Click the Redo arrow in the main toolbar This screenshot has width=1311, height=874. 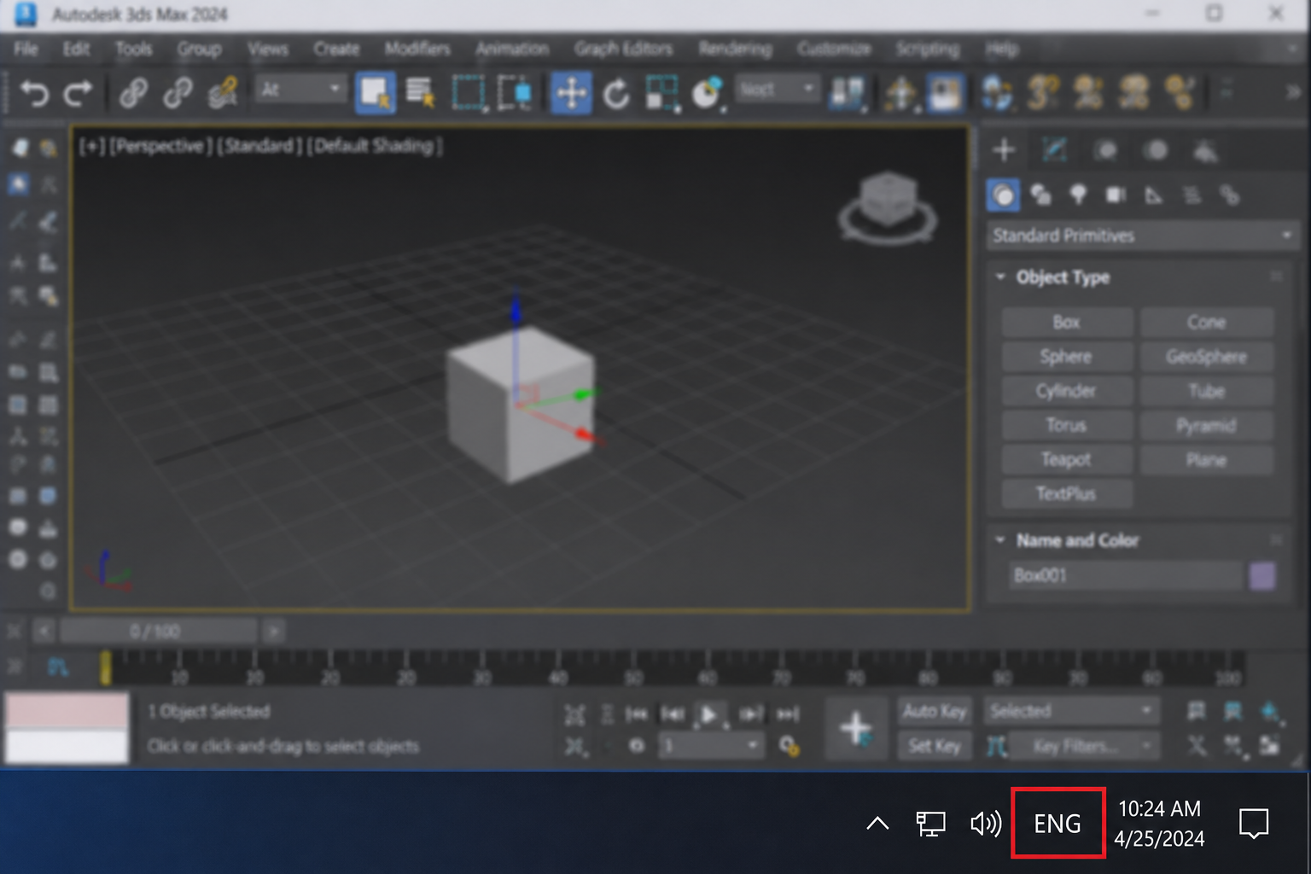(x=79, y=92)
